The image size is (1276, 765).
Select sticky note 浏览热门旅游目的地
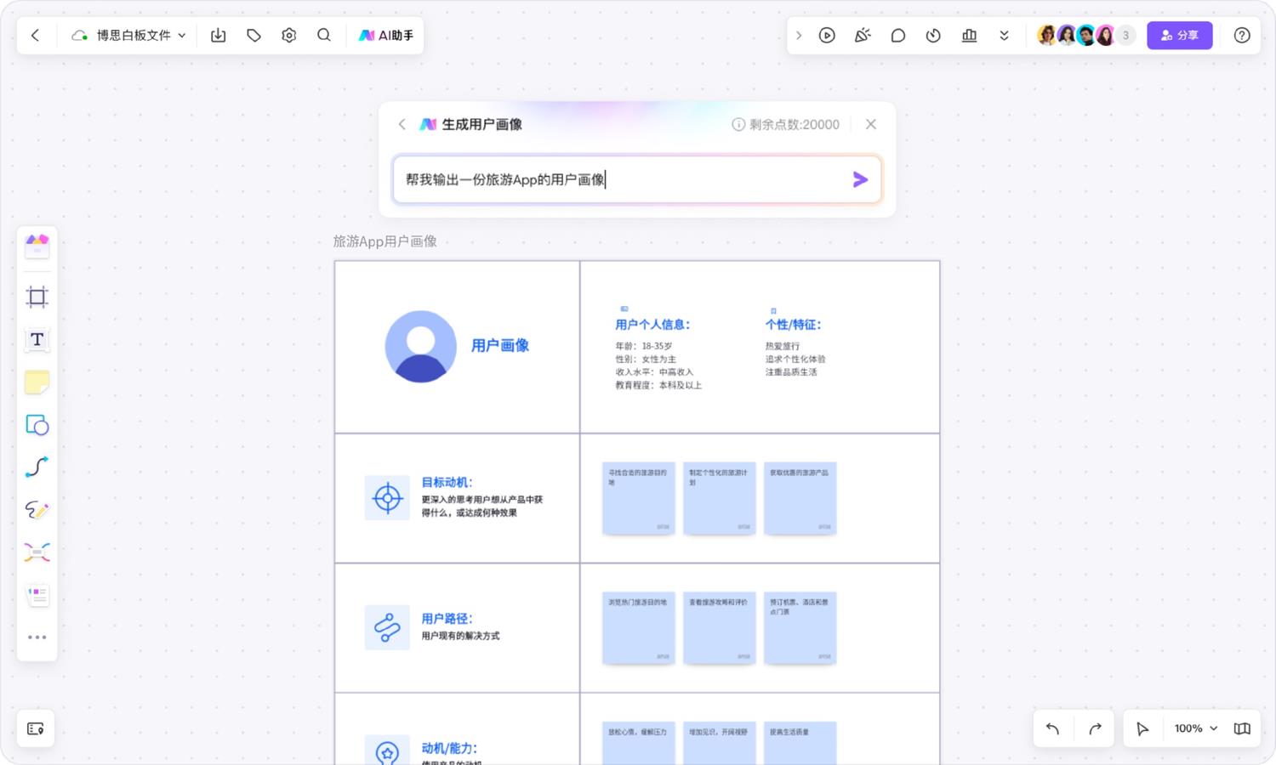pos(639,628)
